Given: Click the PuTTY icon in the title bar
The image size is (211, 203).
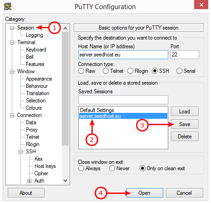Looking at the screenshot, I should pyautogui.click(x=8, y=6).
